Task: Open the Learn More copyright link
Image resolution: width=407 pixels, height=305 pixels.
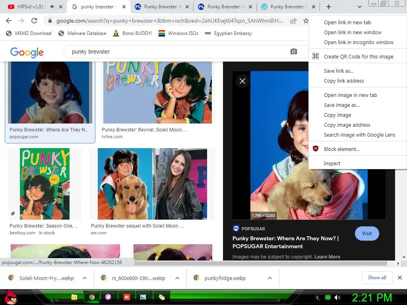Action: (327, 257)
